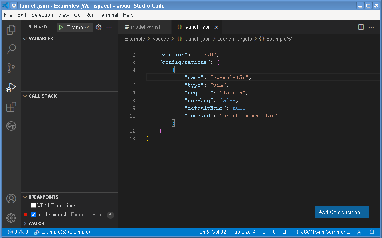Screen dimensions: 382x238
Task: Click the Split Editor icon
Action: [361, 27]
